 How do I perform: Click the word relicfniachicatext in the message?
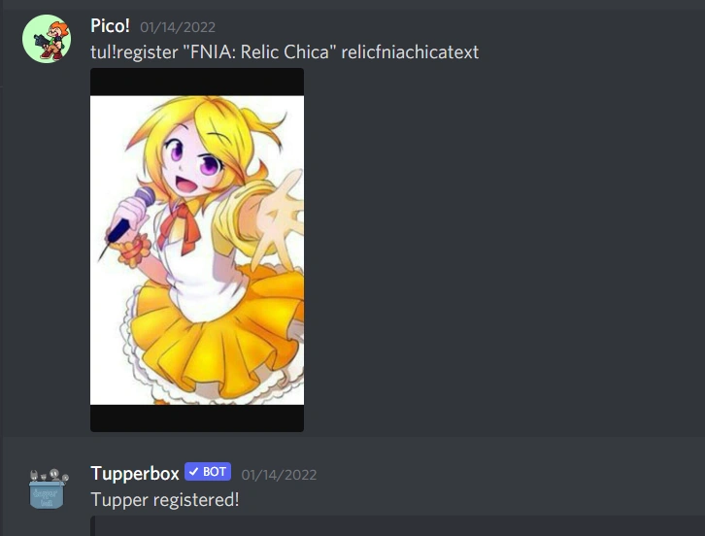pyautogui.click(x=410, y=52)
